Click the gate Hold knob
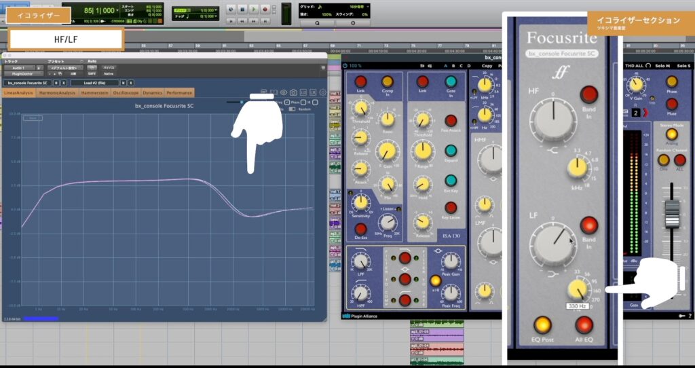Viewport: 695px width, 368px height. [x=423, y=184]
